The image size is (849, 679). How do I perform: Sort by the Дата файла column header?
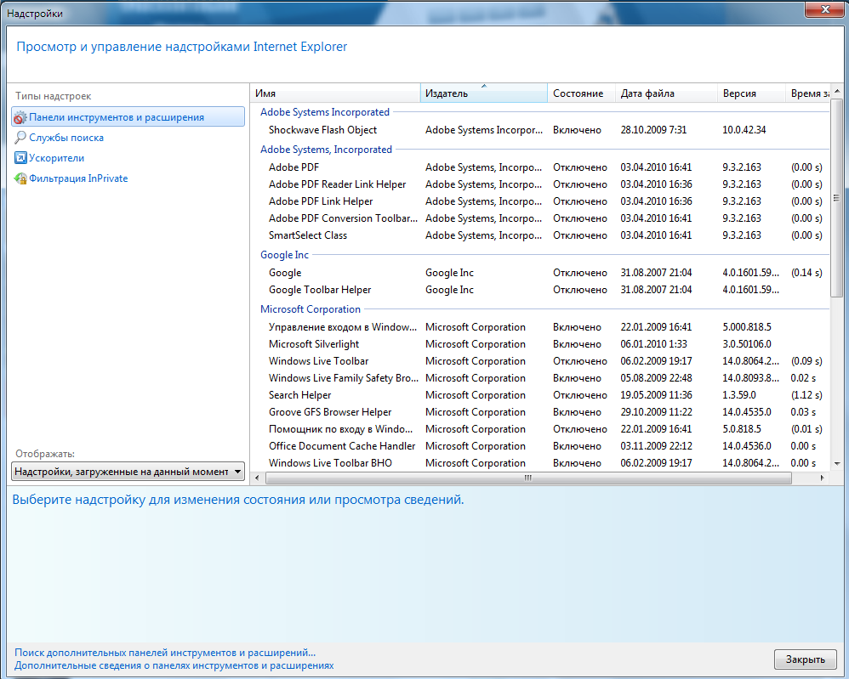click(666, 93)
